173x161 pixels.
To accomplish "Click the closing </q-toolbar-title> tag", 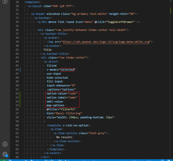I will click(x=54, y=54).
